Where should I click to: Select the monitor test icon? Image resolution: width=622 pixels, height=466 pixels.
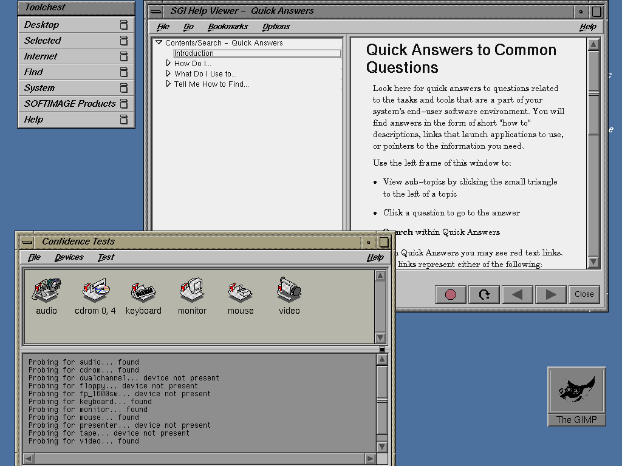pyautogui.click(x=192, y=291)
